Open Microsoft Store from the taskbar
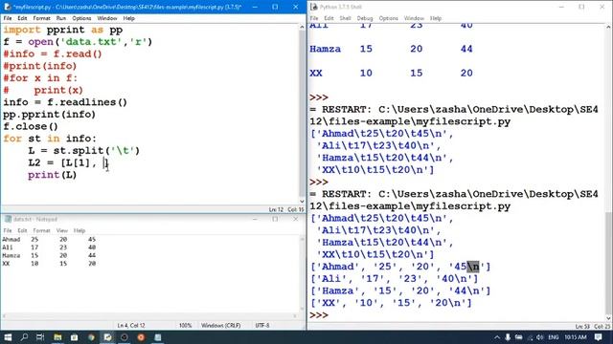 pos(75,337)
